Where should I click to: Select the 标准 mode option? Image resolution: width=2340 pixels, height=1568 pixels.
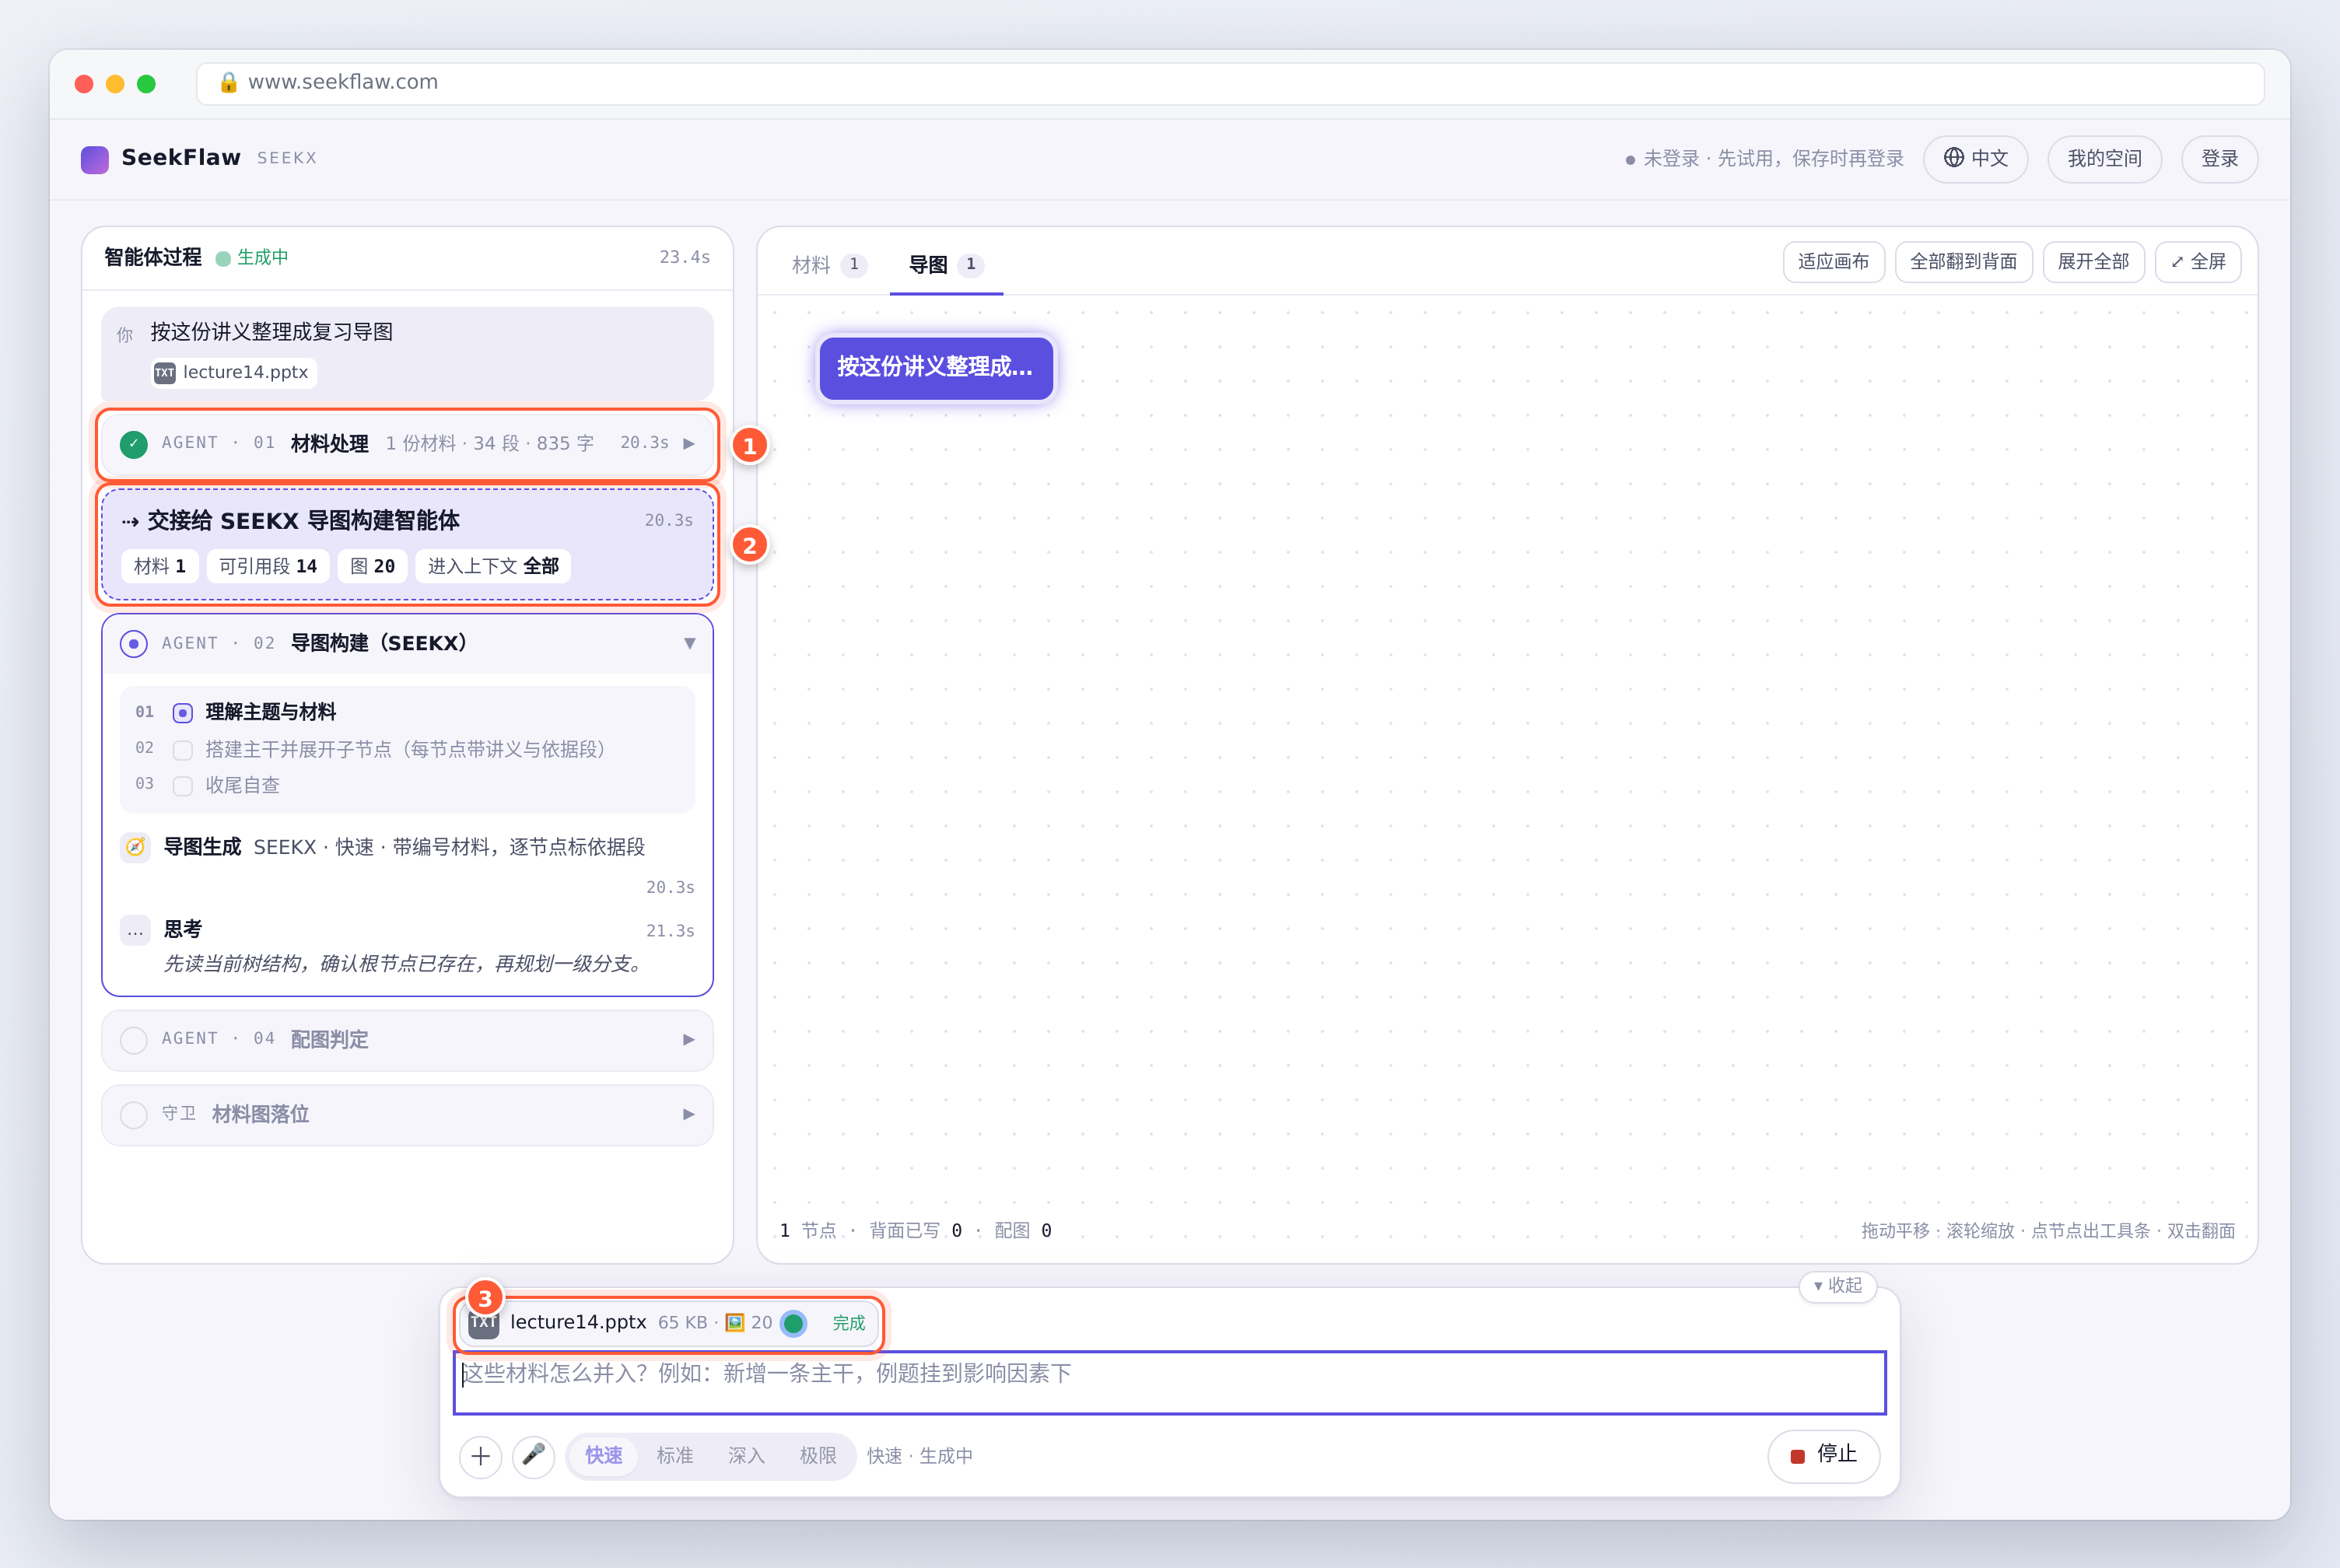pyautogui.click(x=675, y=1455)
